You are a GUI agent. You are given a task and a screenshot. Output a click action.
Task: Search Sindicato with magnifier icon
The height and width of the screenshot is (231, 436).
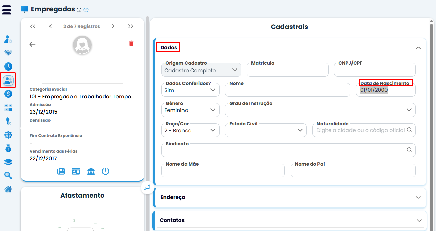point(409,150)
